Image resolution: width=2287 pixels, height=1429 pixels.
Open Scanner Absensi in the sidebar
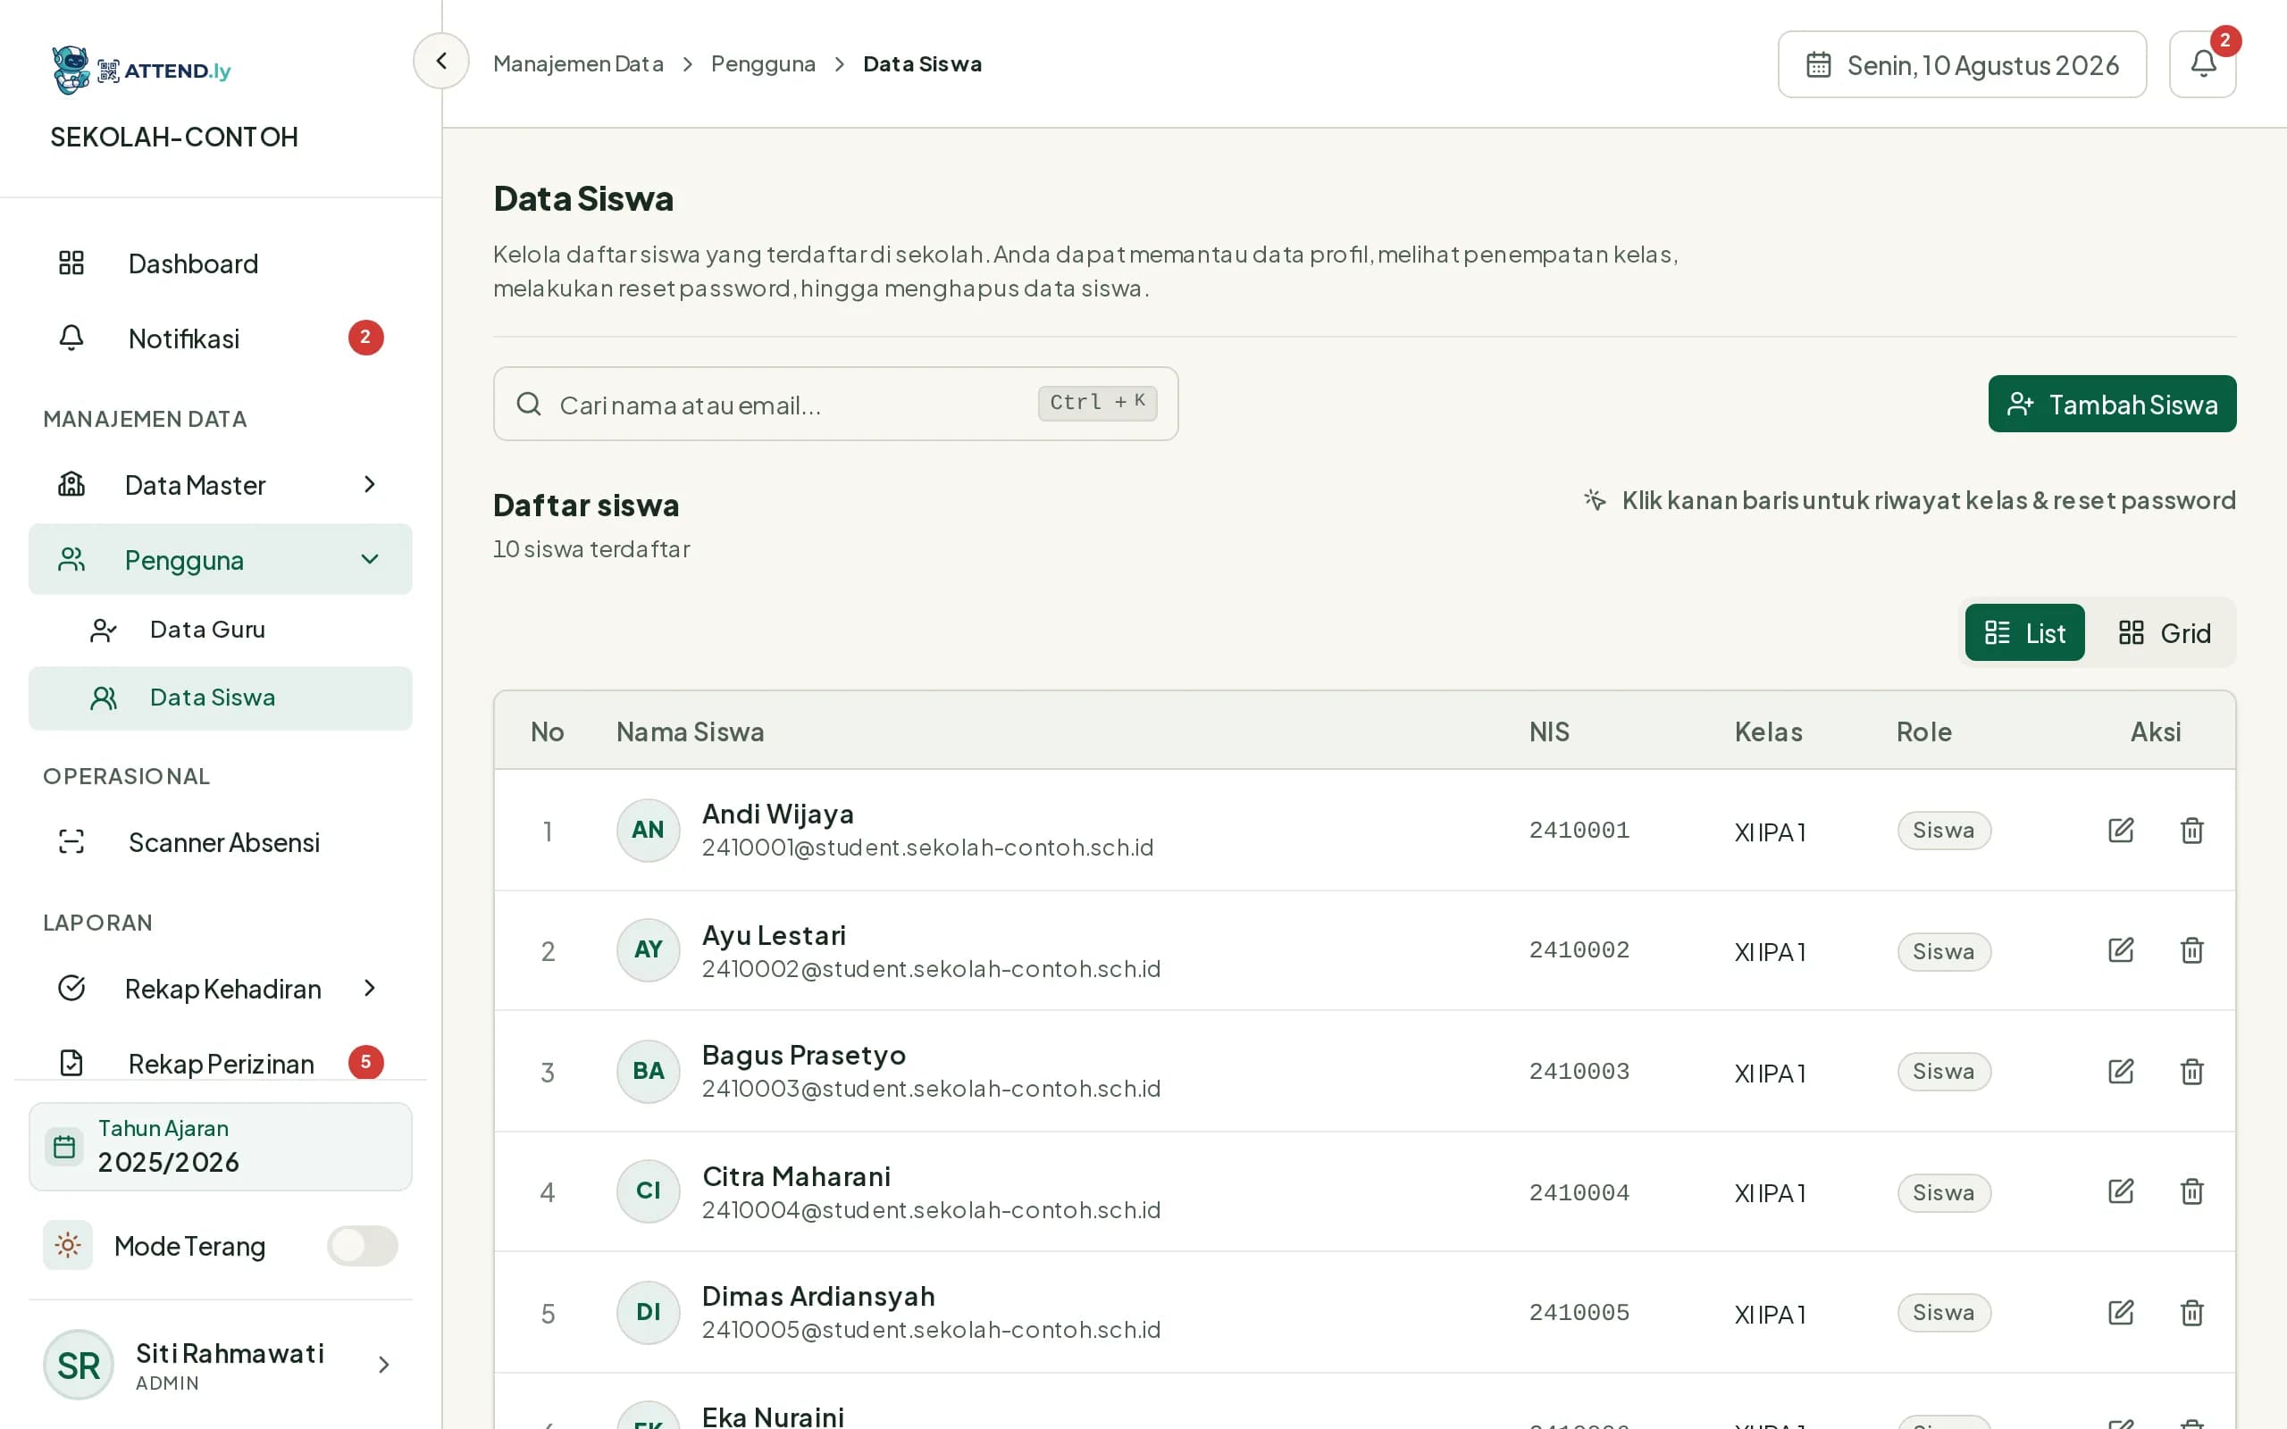(220, 842)
